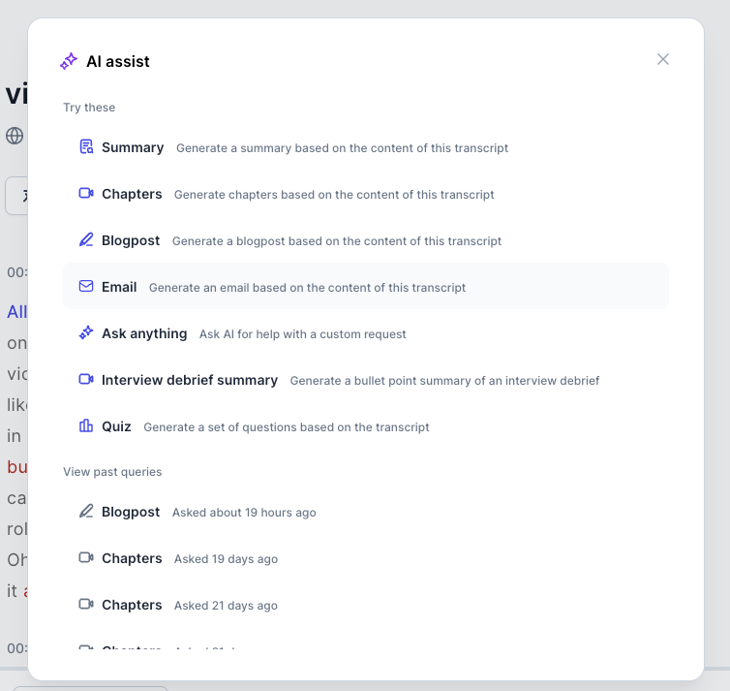
Task: Open past Blogpost query from 19 hours ago
Action: pyautogui.click(x=131, y=512)
